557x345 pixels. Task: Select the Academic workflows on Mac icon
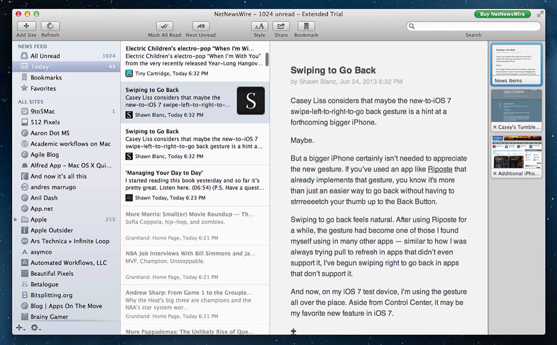click(25, 144)
